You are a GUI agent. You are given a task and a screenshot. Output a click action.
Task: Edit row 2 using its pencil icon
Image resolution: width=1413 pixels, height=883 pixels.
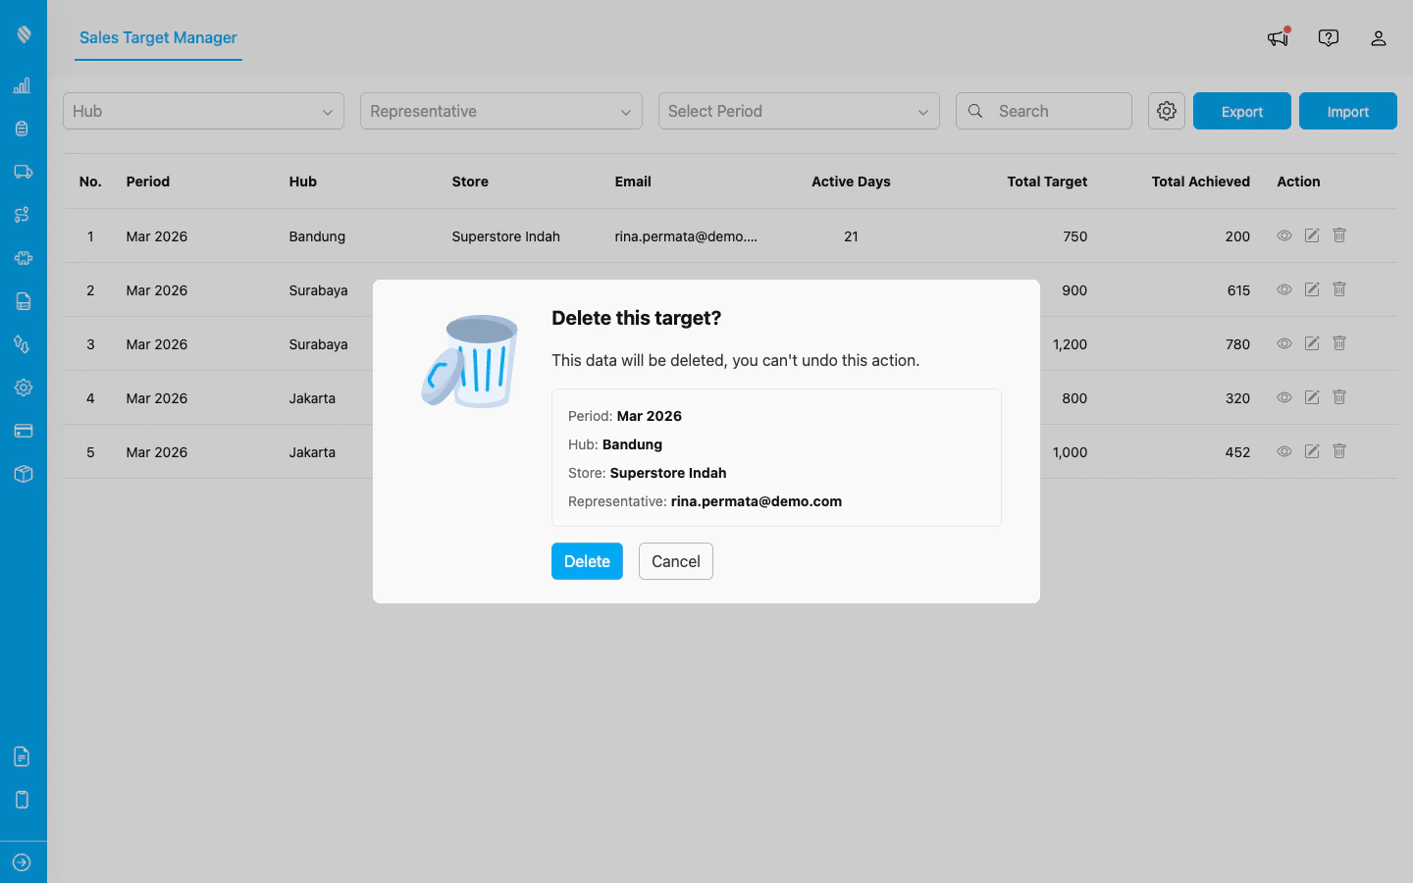(1312, 289)
